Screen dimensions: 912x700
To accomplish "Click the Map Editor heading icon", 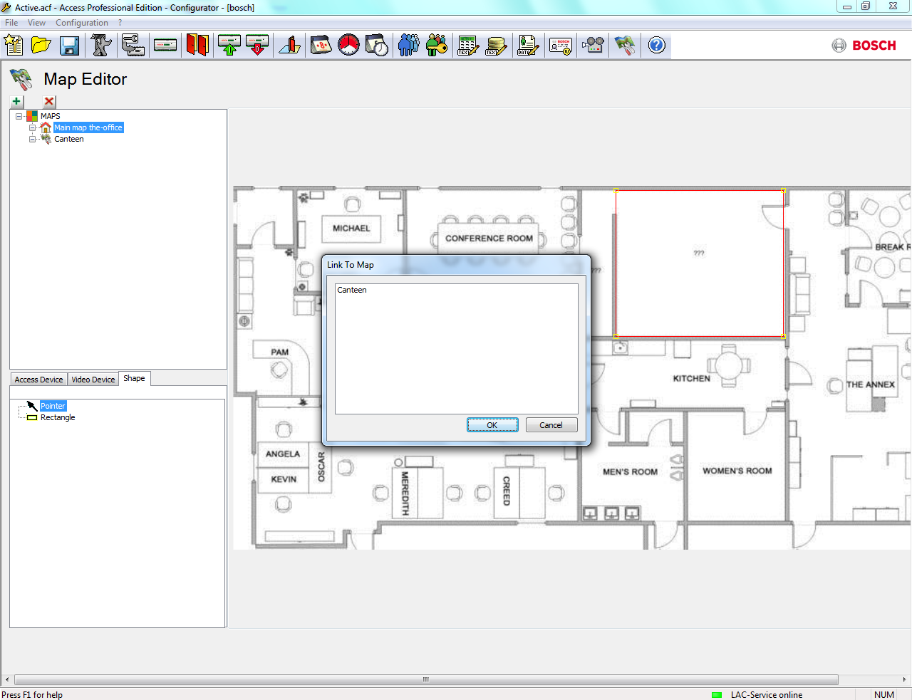I will (x=21, y=78).
